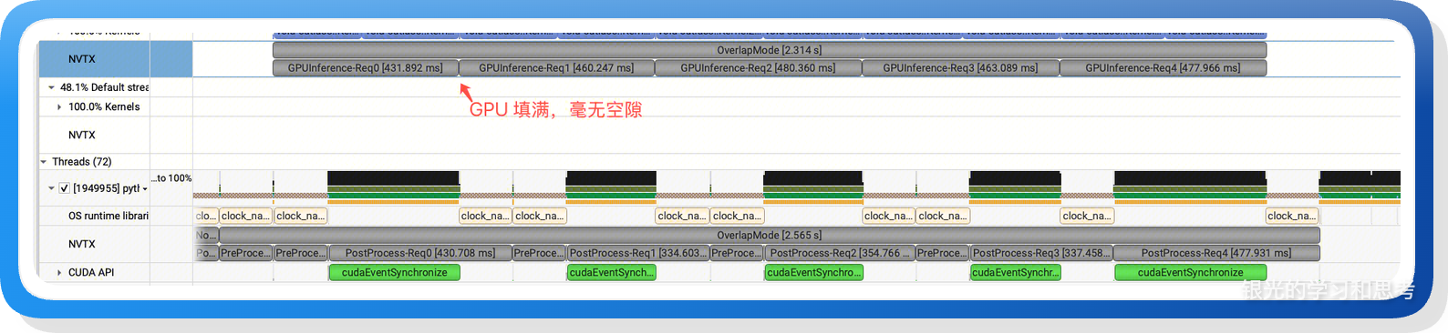Select PostProcess-Req0 [430.708 ms] range

pos(420,253)
